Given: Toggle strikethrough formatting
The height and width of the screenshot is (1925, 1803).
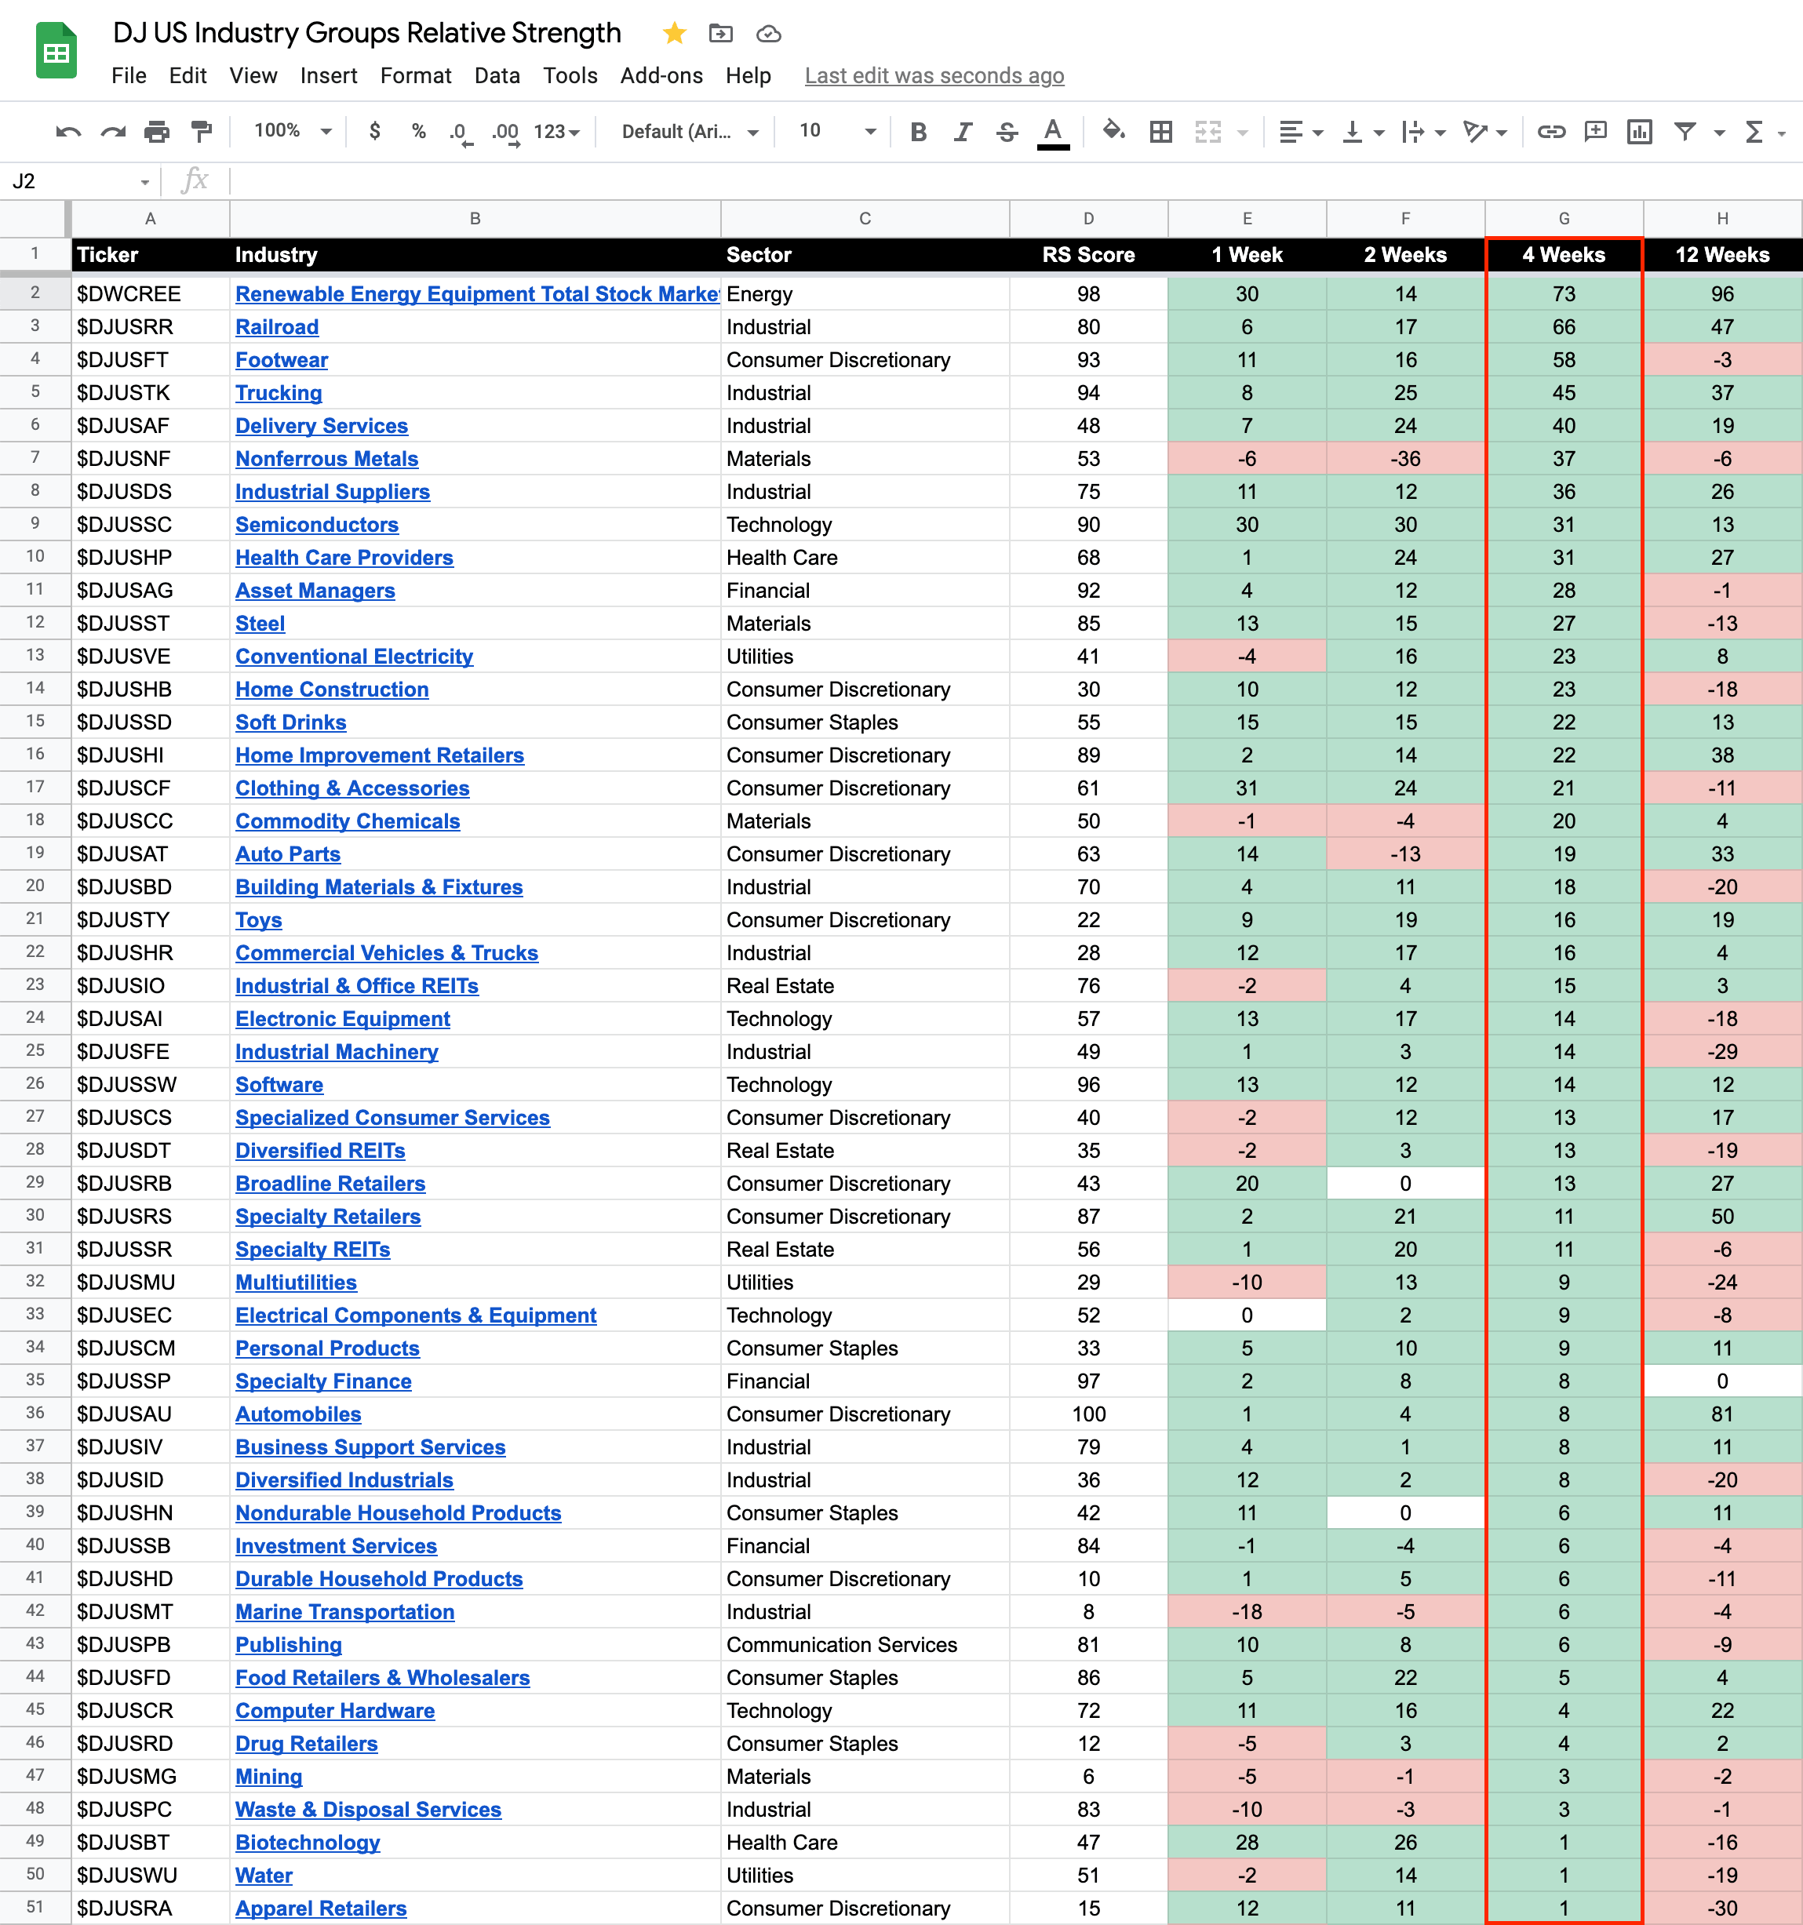Looking at the screenshot, I should [1007, 132].
